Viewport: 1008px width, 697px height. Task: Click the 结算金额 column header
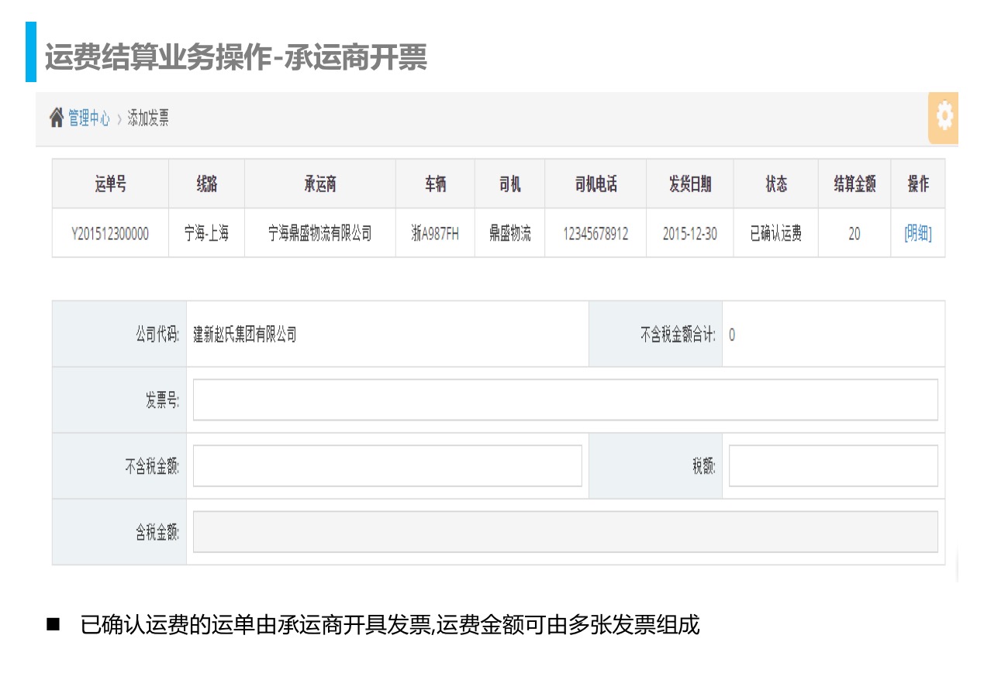[x=854, y=184]
